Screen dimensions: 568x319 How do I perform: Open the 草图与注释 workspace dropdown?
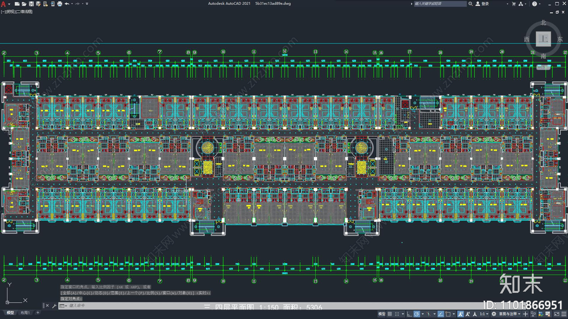pos(510,314)
